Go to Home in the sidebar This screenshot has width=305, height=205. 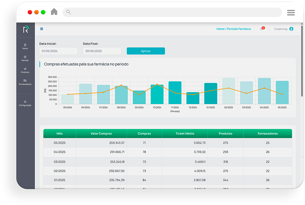point(25,46)
